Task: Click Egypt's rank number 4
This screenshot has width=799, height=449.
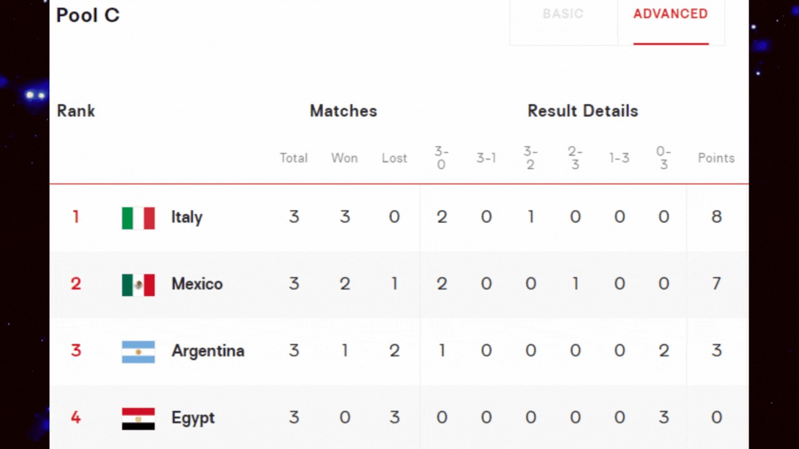Action: (76, 418)
